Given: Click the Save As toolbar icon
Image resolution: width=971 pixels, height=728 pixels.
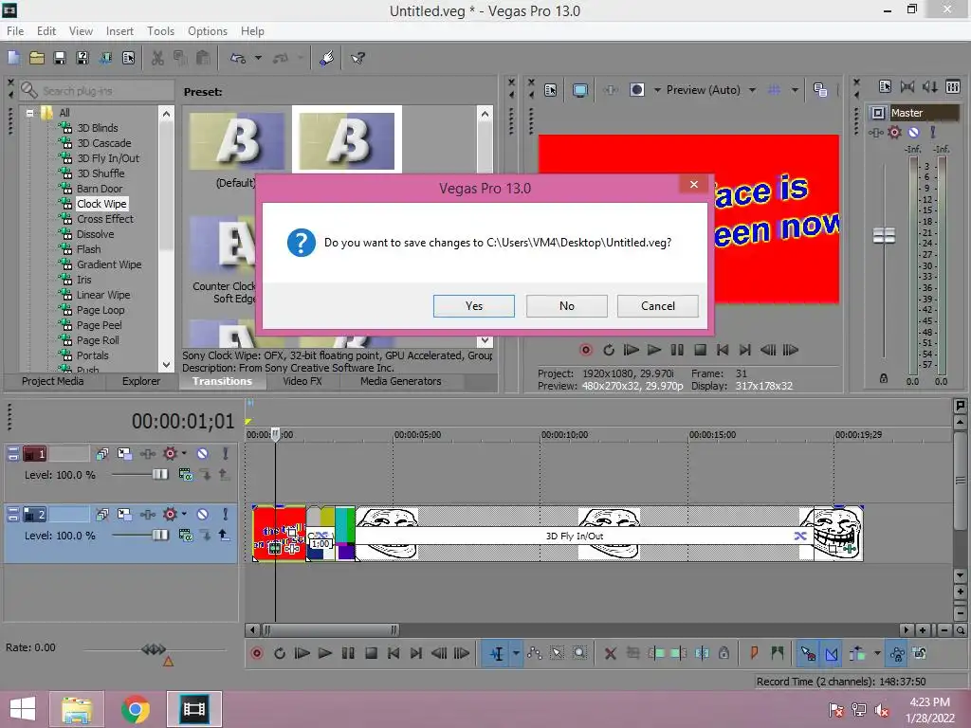Looking at the screenshot, I should tap(82, 58).
